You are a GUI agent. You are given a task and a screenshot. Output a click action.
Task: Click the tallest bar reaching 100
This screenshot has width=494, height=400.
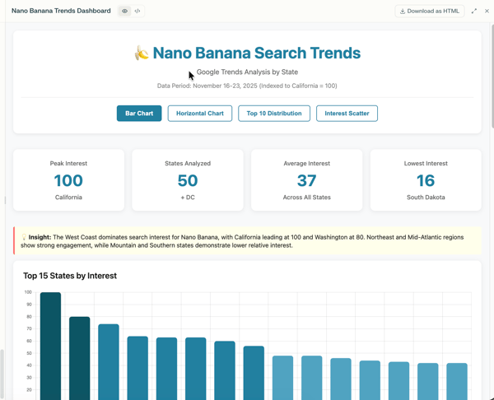(x=50, y=346)
